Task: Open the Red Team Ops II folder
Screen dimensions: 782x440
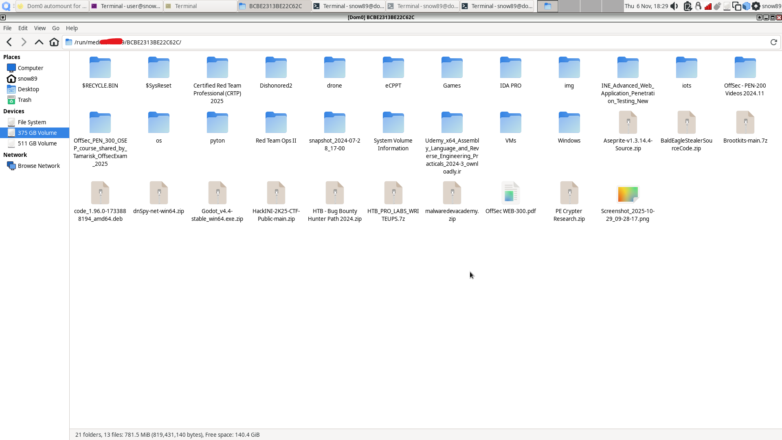Action: pos(276,122)
